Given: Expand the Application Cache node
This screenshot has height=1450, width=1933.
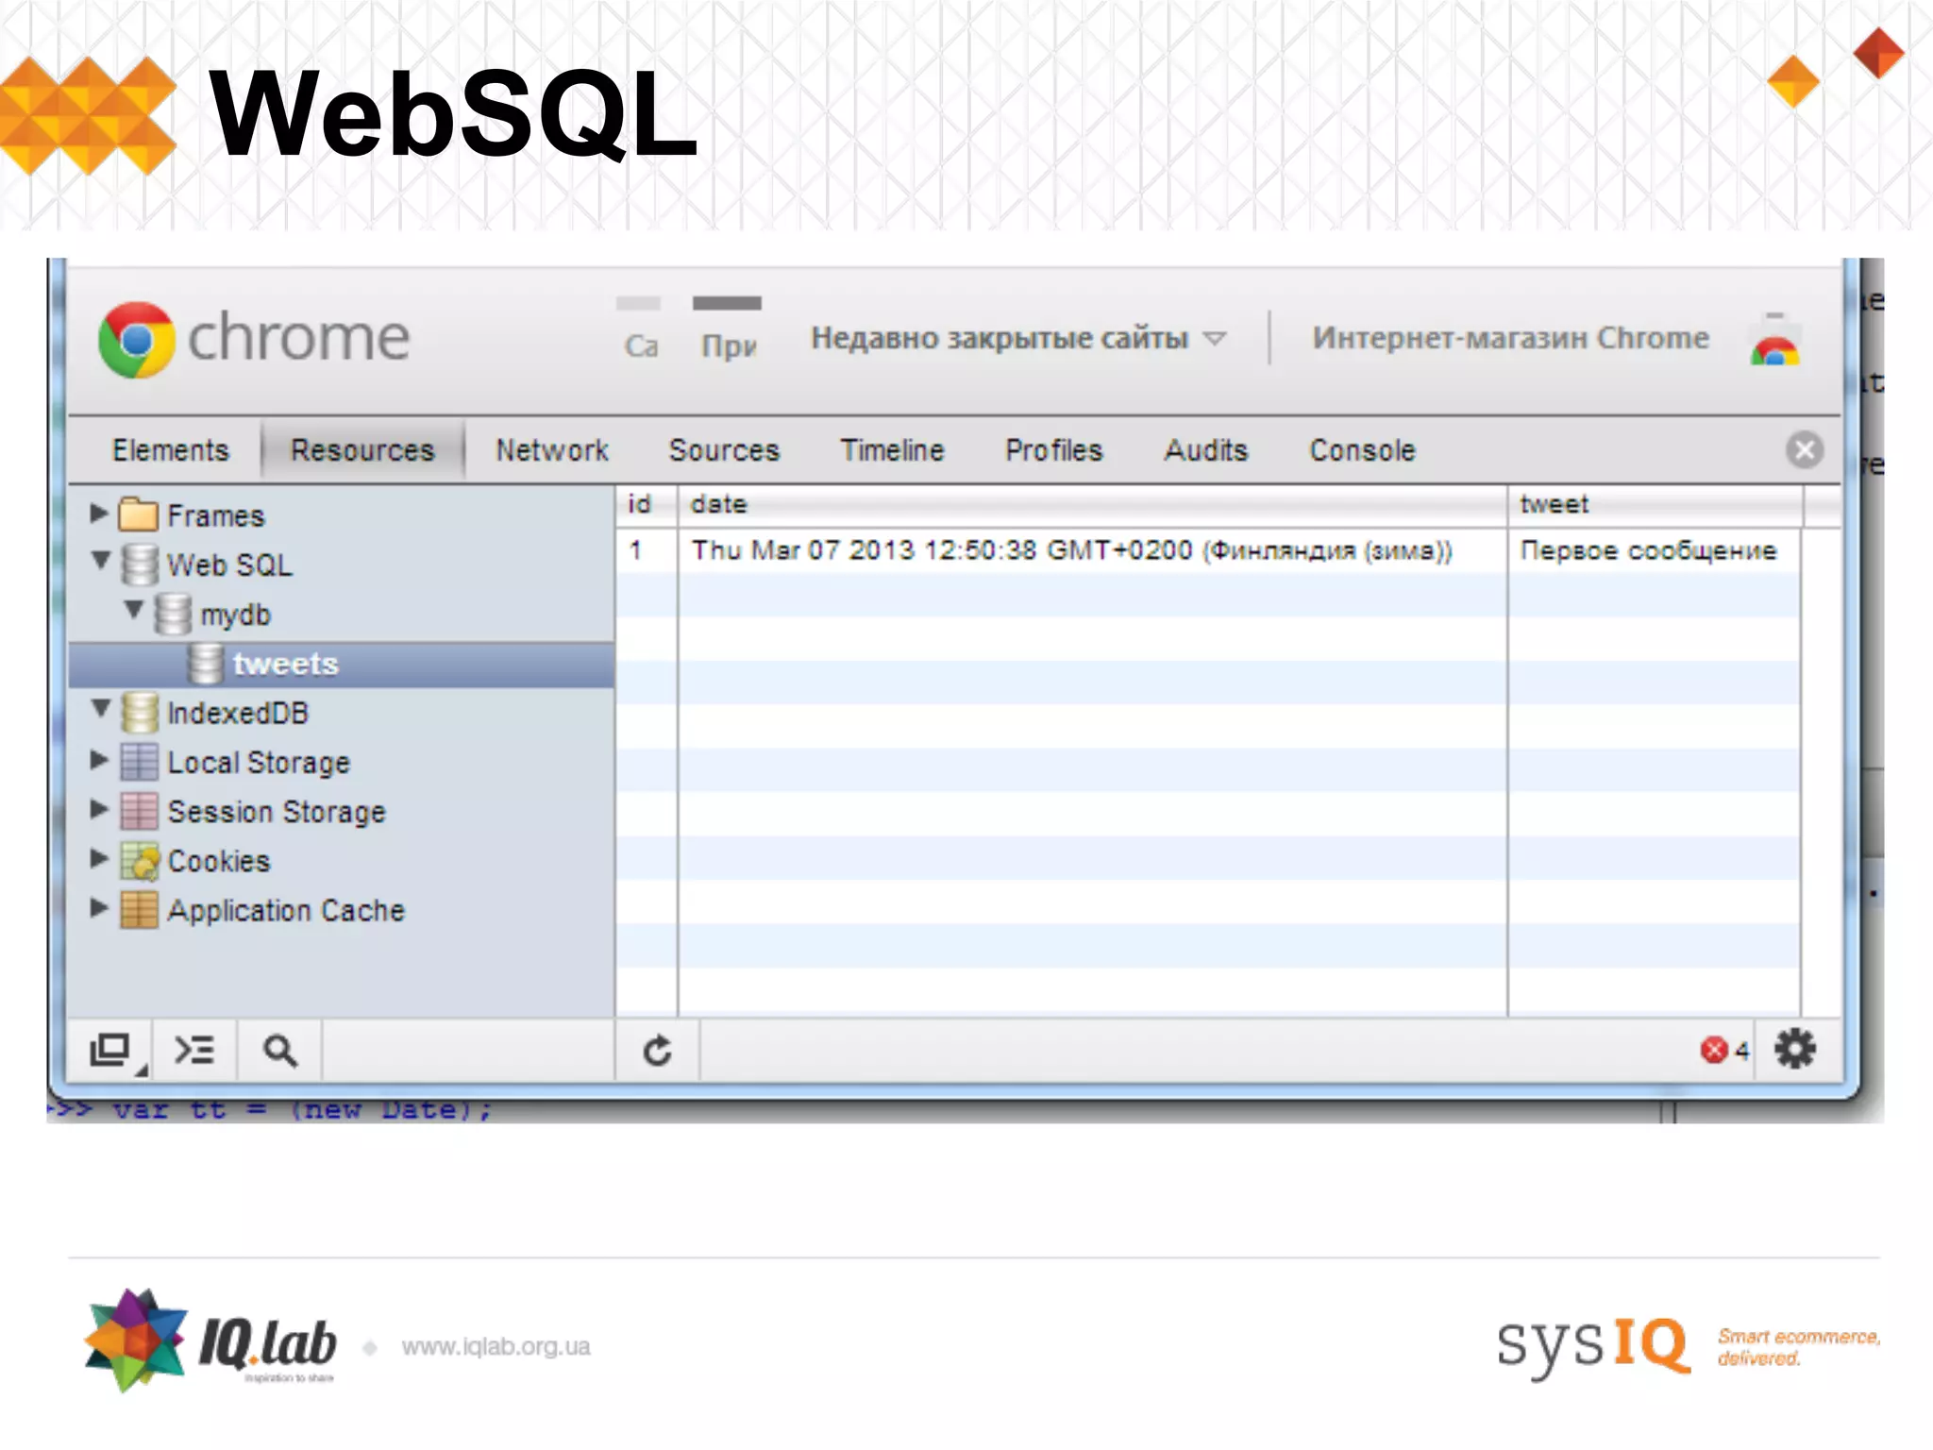Looking at the screenshot, I should click(98, 907).
